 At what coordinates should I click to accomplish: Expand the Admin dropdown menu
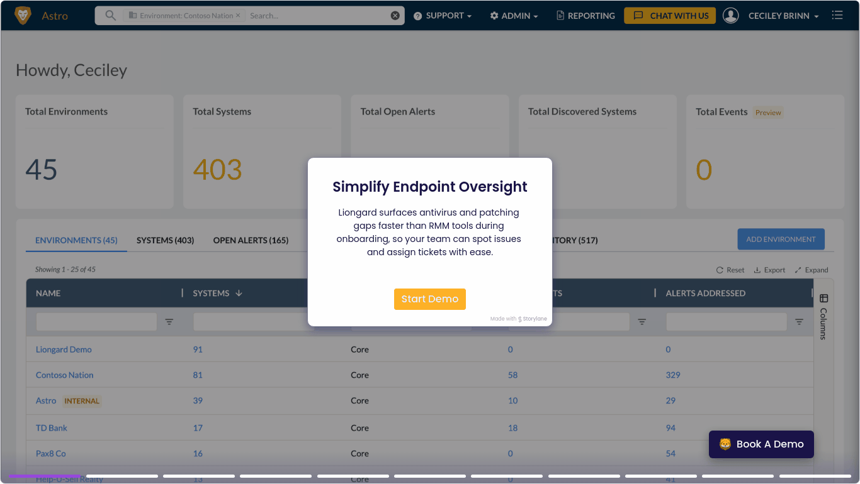(x=514, y=16)
